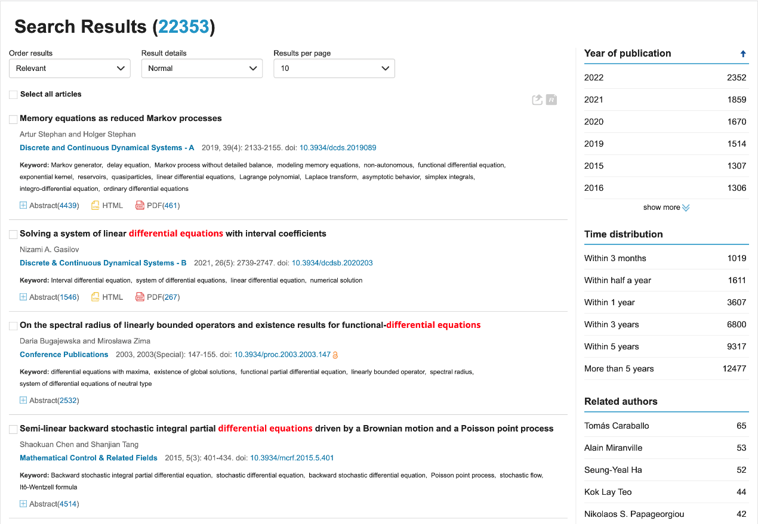
Task: Select related author Tomás Caraballo
Action: coord(617,426)
